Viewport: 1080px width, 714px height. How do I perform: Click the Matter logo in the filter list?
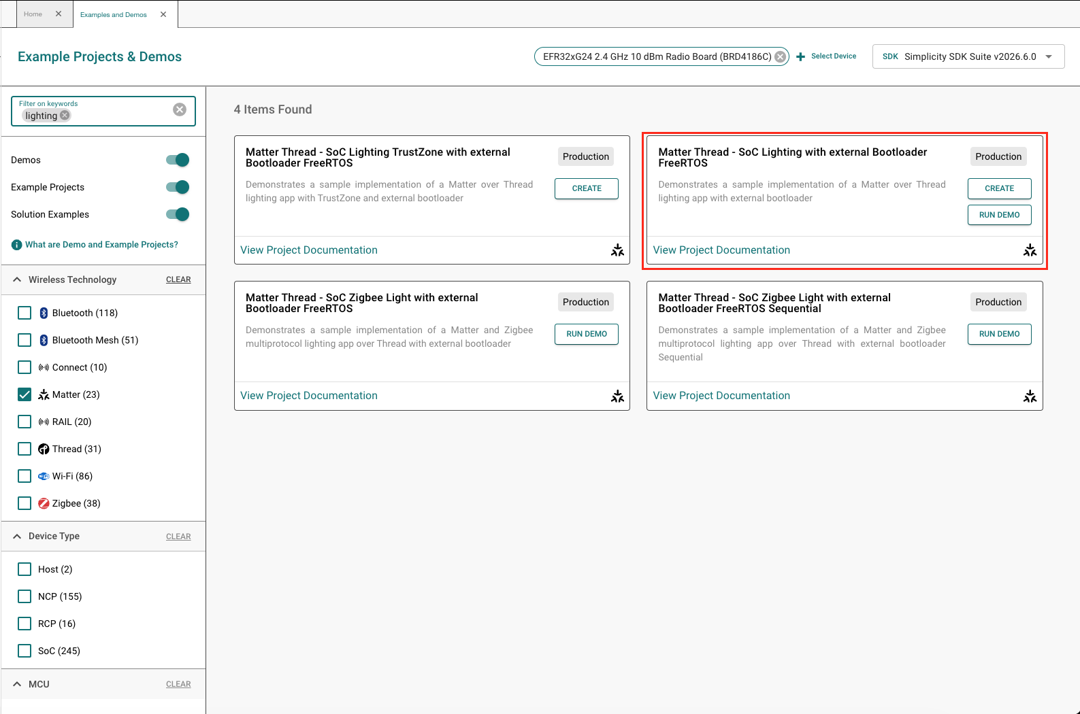[44, 394]
